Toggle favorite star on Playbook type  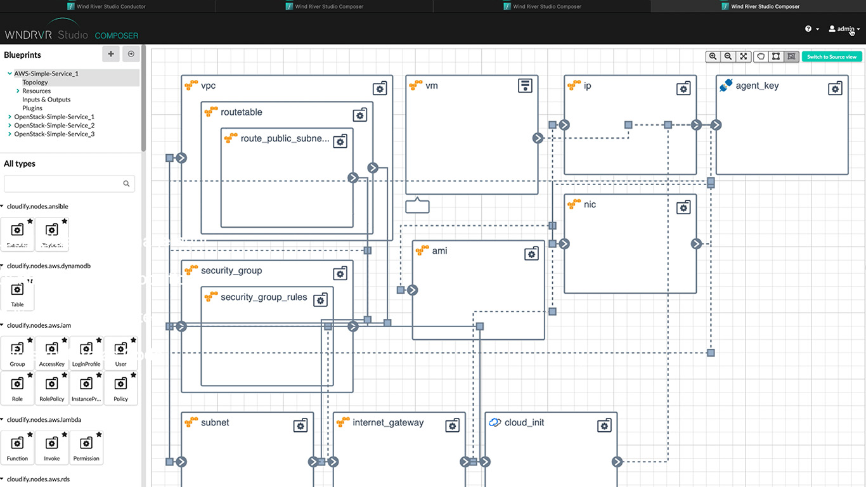[x=64, y=221]
